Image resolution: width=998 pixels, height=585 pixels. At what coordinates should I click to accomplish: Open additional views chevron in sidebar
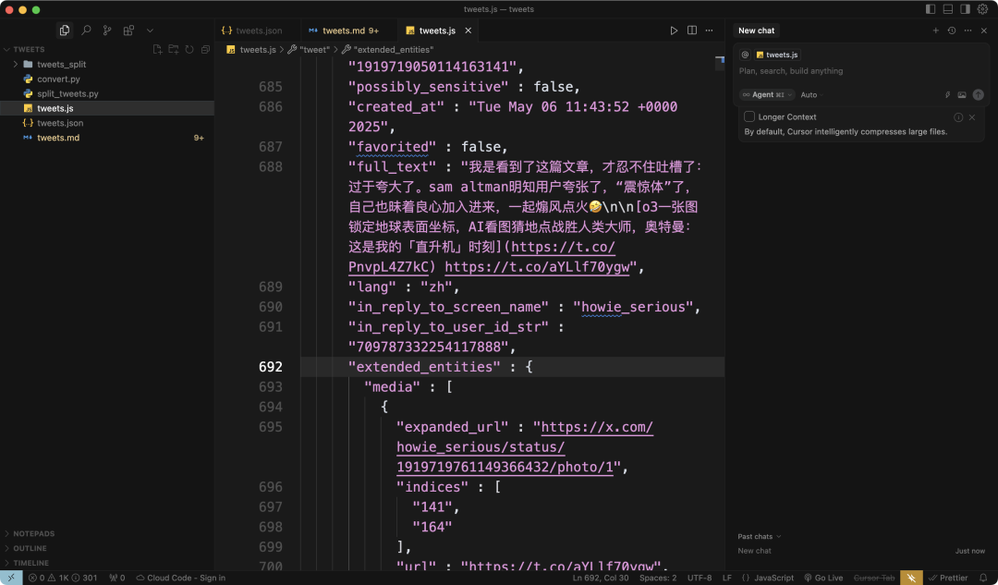pyautogui.click(x=151, y=30)
